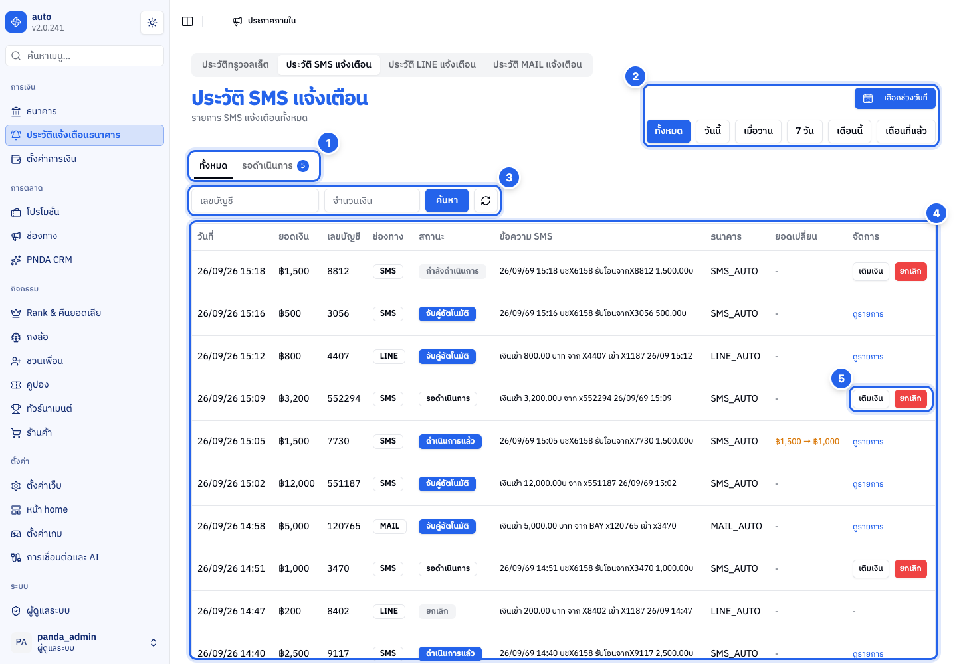
Task: Click the ธนาคาร bank icon
Action: pos(16,111)
